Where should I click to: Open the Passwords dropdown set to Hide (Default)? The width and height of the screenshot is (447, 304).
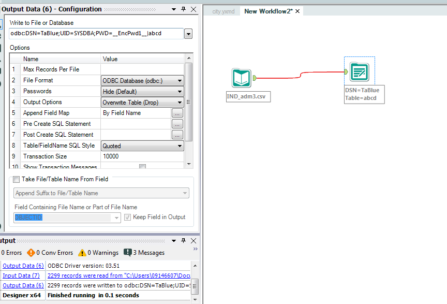tap(181, 91)
